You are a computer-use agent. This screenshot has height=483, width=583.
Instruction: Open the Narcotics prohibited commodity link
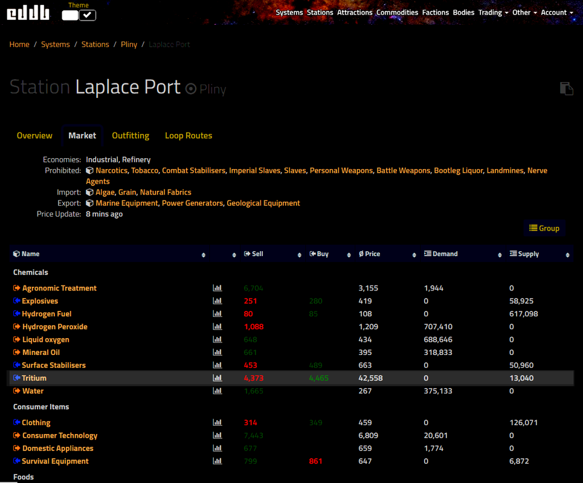(112, 170)
